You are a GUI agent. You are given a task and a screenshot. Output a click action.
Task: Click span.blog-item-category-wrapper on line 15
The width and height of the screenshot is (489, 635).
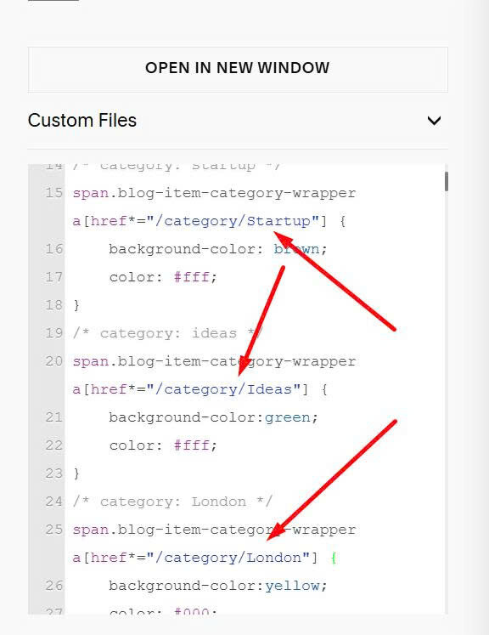(214, 193)
